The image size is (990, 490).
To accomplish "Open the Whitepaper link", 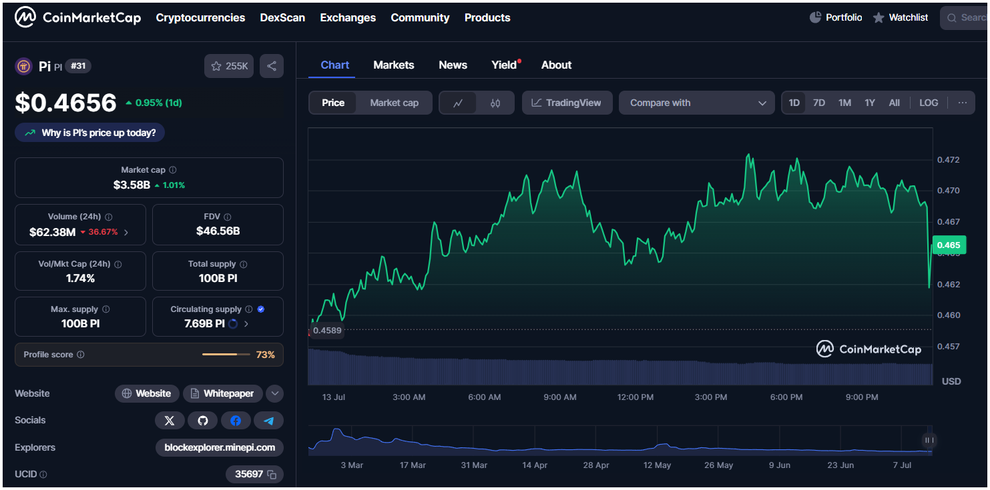I will [x=222, y=394].
